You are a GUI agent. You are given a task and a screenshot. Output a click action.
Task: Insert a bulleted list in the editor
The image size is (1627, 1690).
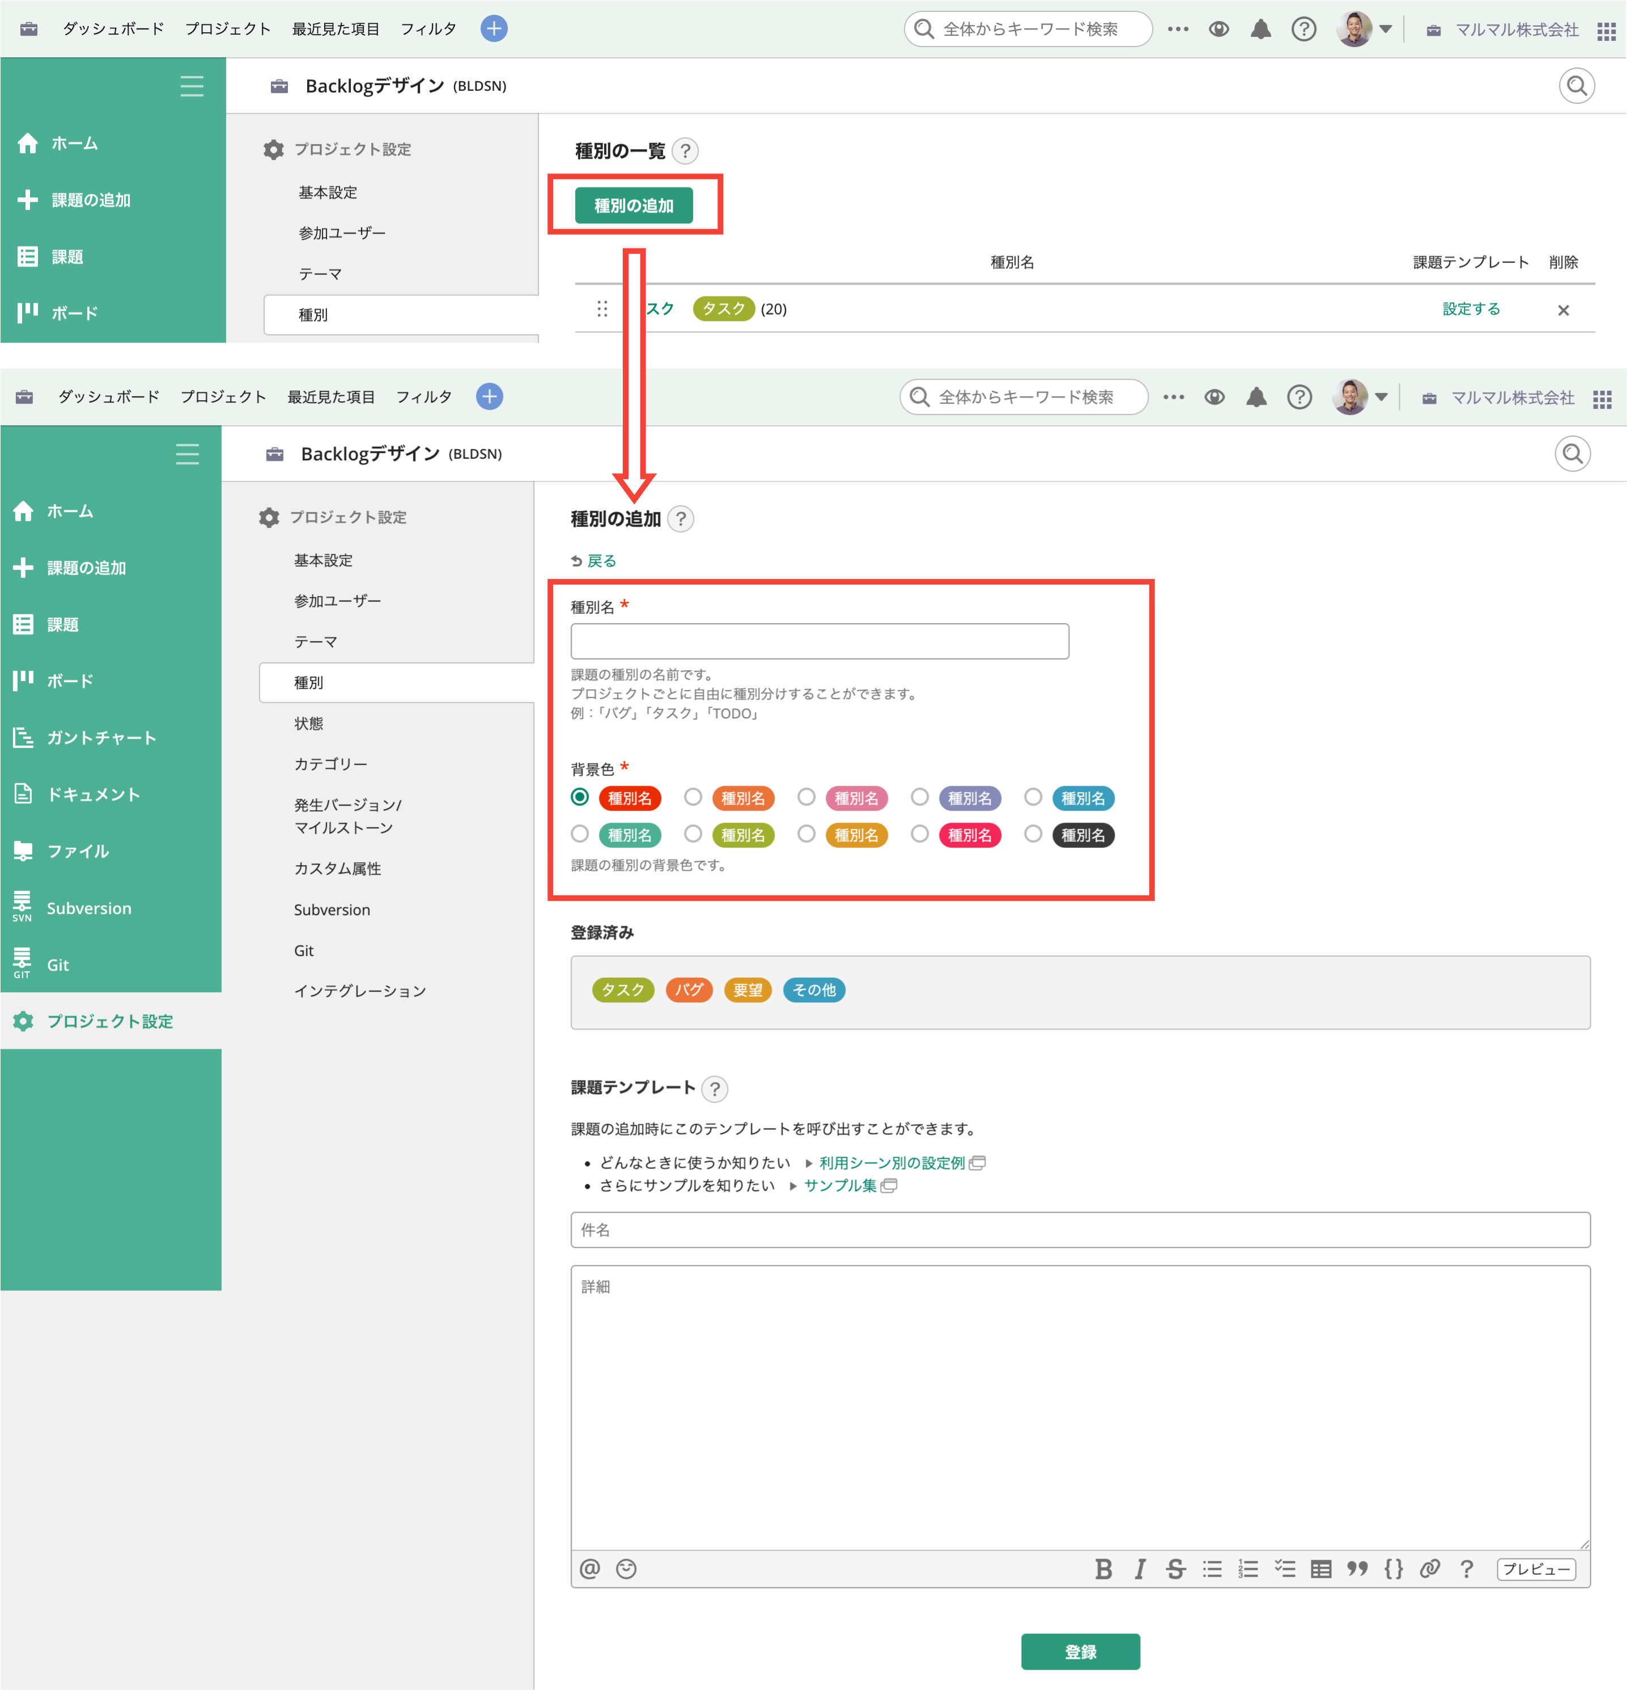1212,1569
